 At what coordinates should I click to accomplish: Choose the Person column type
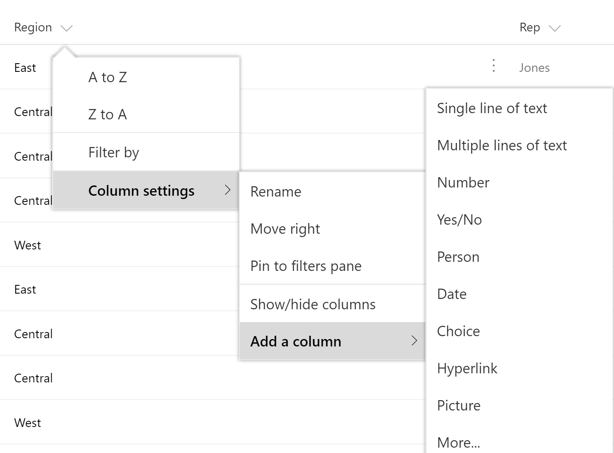[458, 257]
